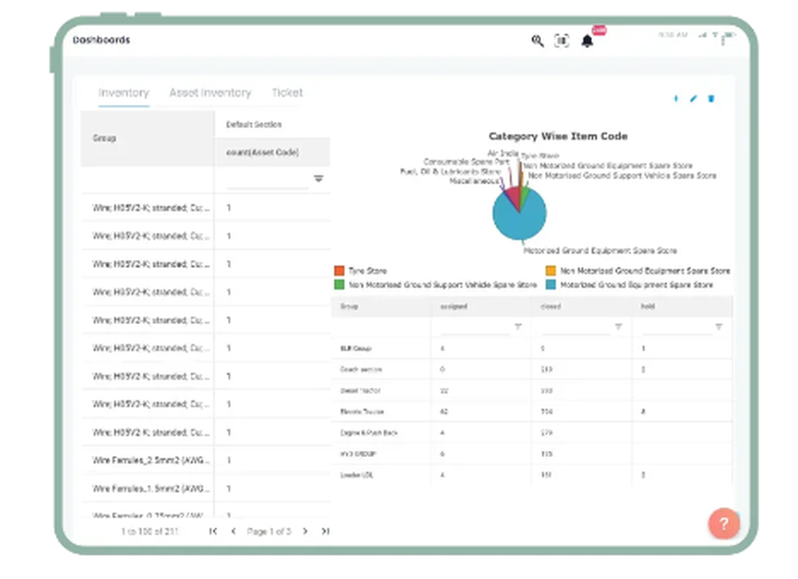
Task: Switch to the Inventory tab
Action: click(124, 93)
